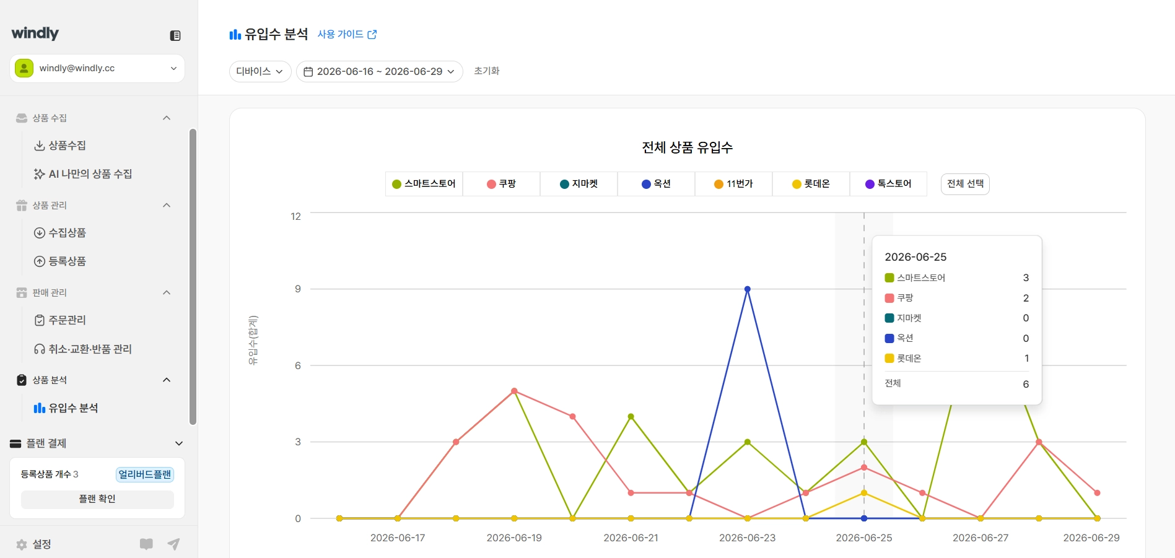
Task: Open the book guide icon near settings
Action: [146, 544]
